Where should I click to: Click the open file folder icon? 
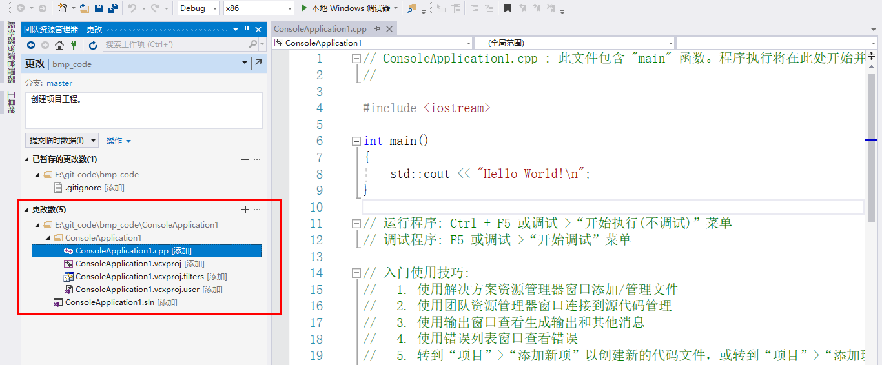coord(85,8)
